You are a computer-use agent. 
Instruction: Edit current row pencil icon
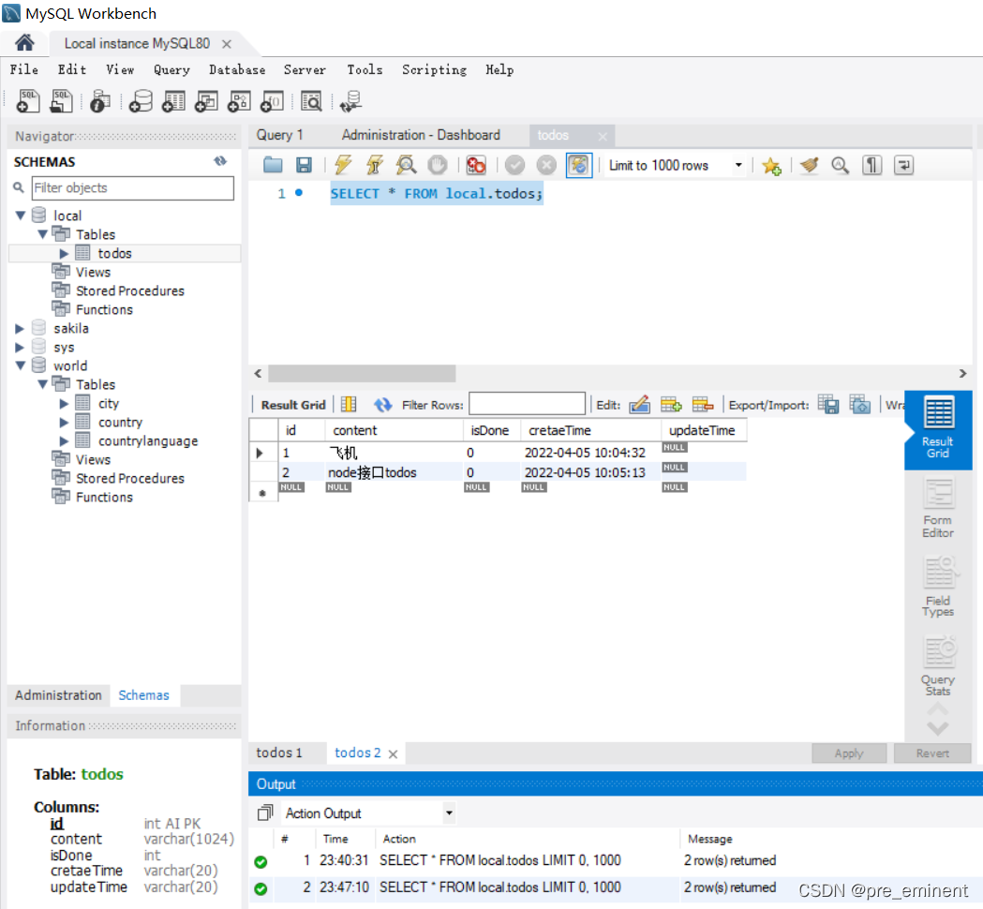coord(639,405)
